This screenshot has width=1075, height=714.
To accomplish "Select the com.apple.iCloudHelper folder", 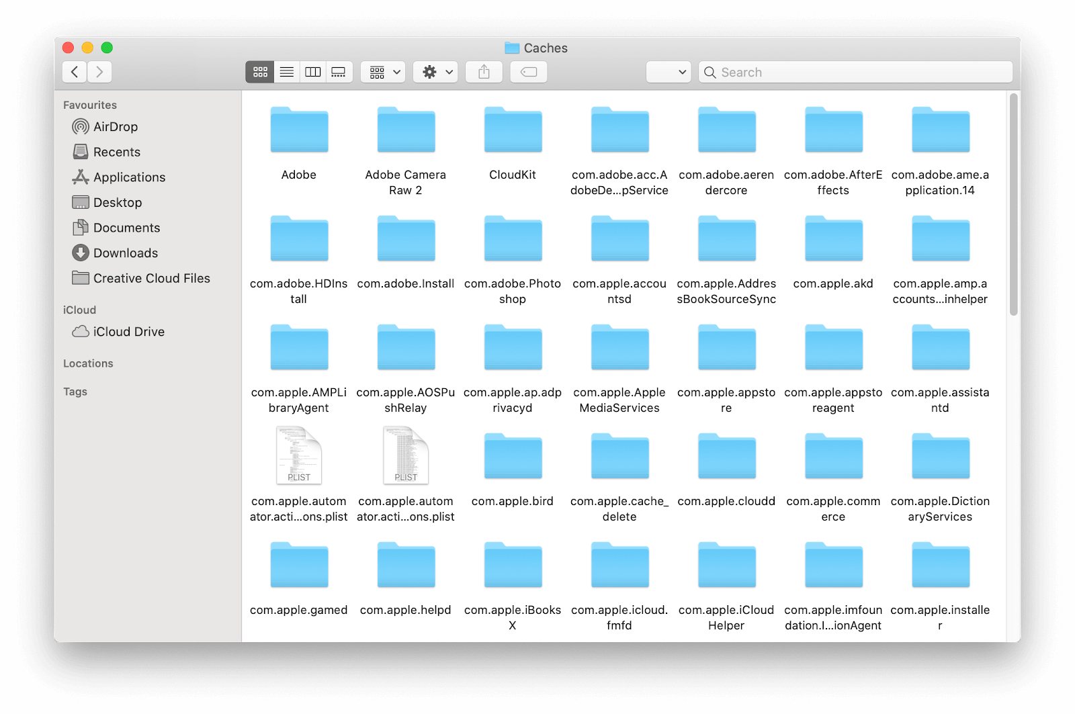I will 726,566.
